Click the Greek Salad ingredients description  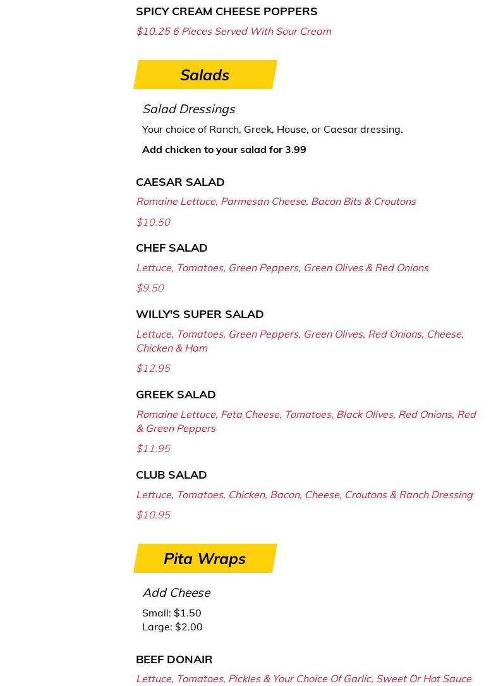coord(306,420)
